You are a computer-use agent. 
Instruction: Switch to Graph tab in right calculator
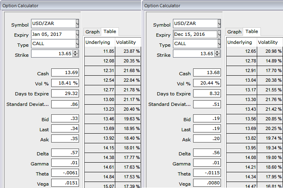(x=234, y=32)
